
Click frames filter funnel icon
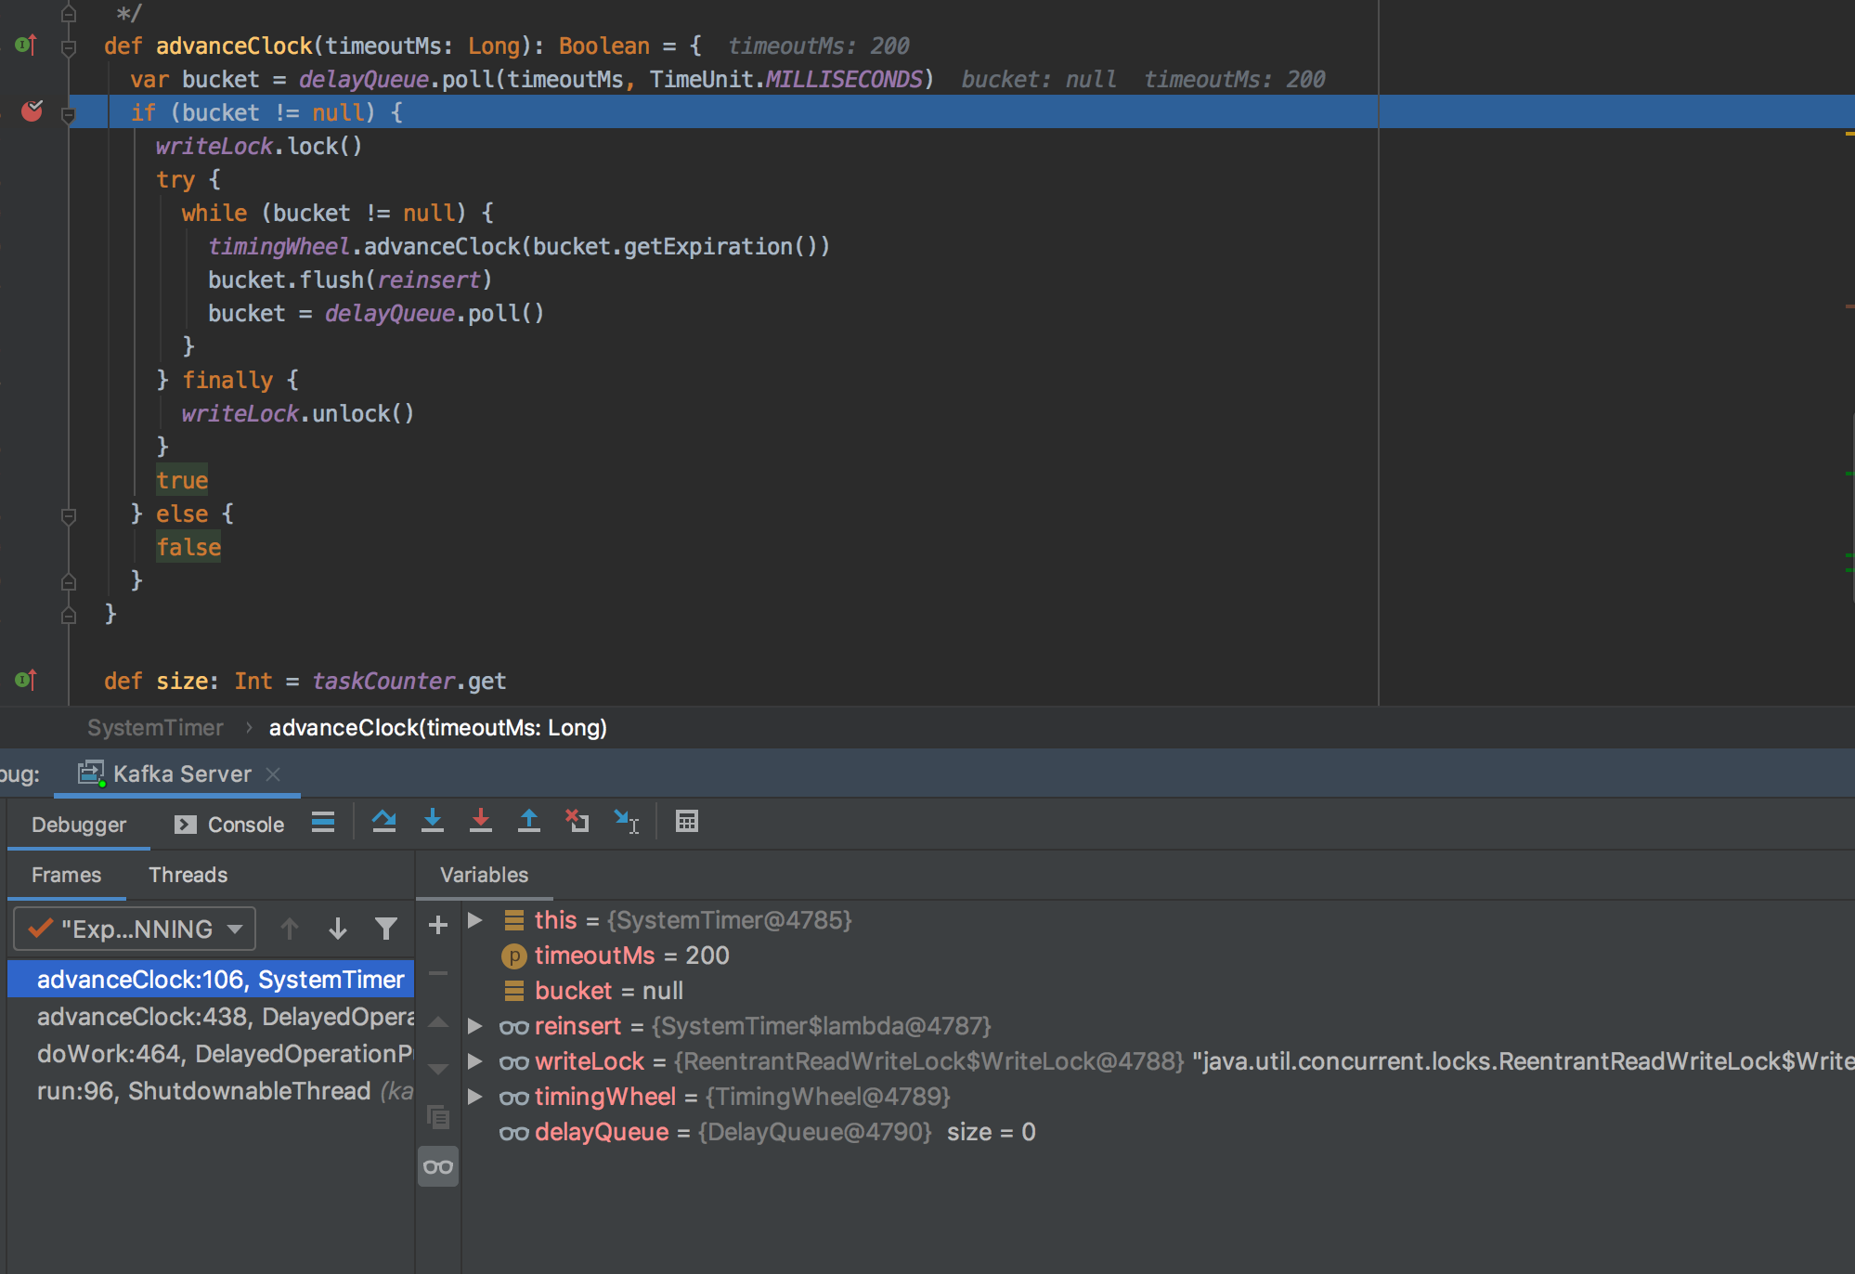coord(386,929)
